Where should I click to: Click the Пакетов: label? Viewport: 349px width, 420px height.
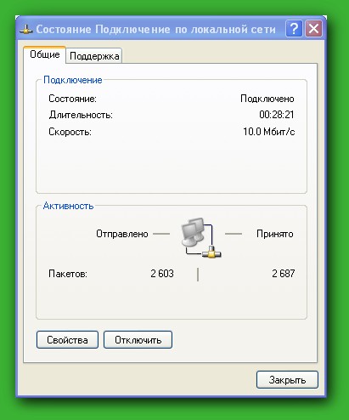tap(68, 274)
